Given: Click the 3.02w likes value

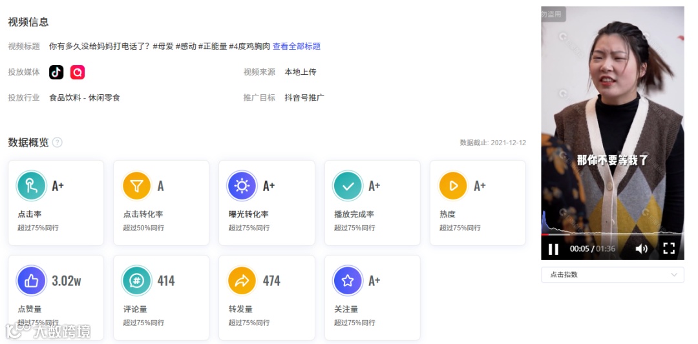Looking at the screenshot, I should pos(67,281).
